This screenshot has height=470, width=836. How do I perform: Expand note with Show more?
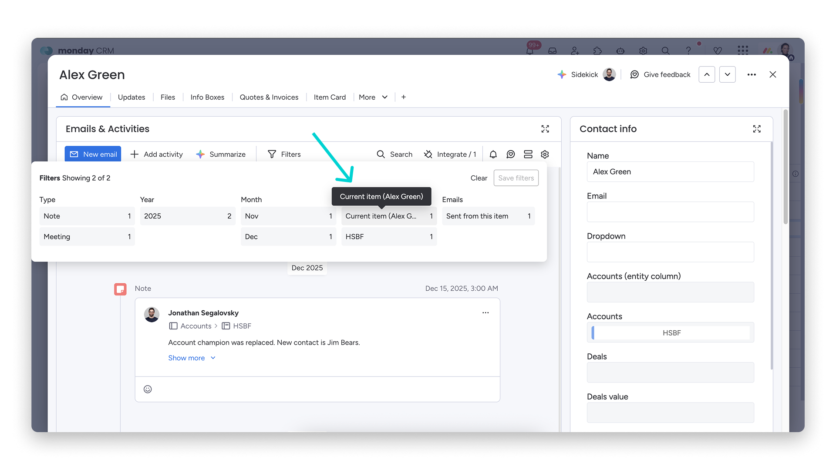(192, 358)
